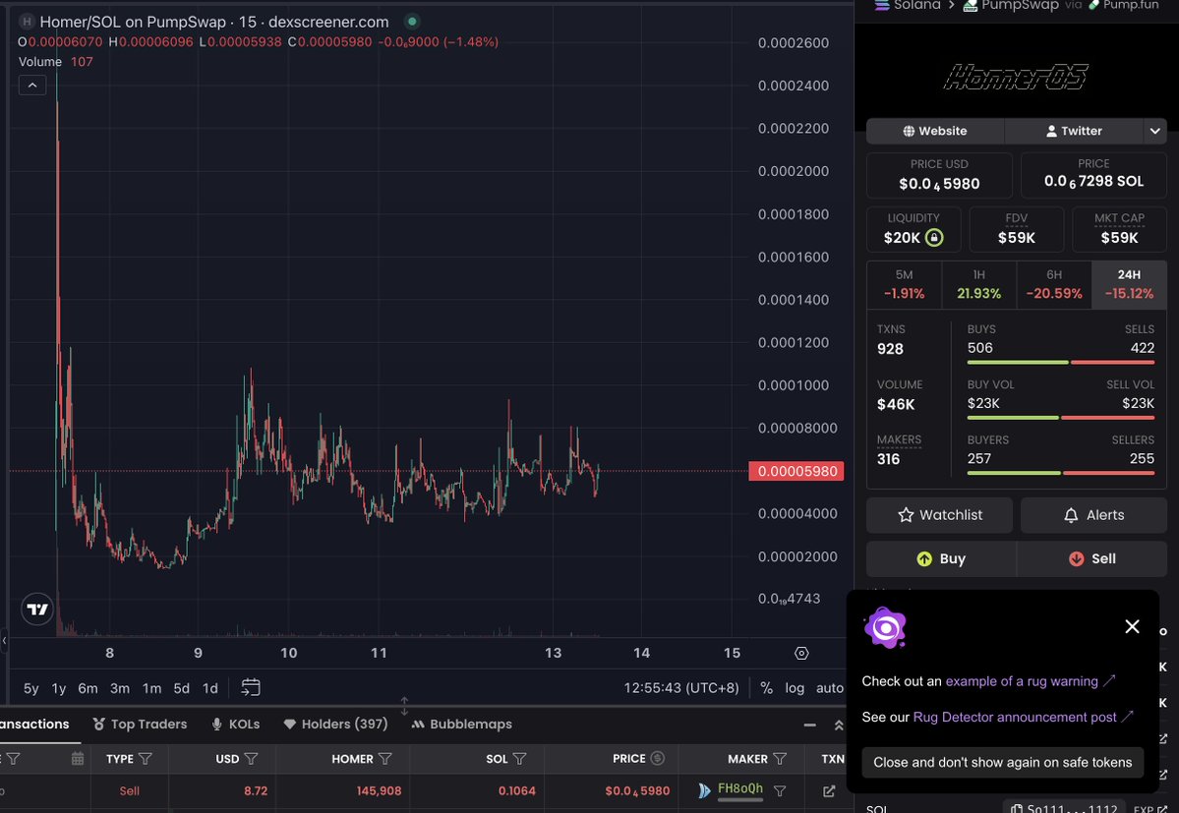Click the Pump.fun breadcrumb link
Screen dimensions: 1179x813
1123,5
